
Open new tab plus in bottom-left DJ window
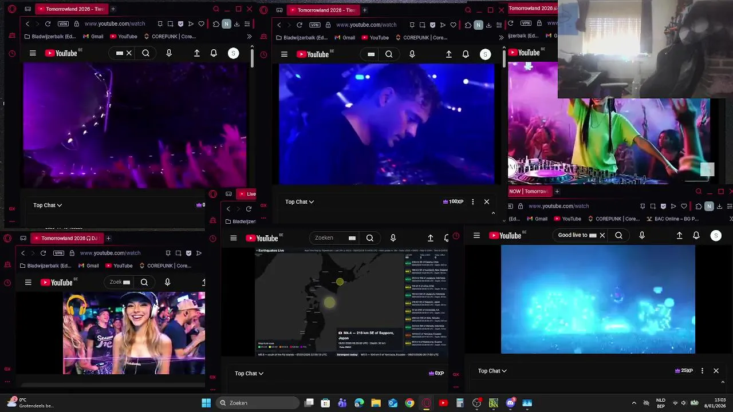click(108, 238)
